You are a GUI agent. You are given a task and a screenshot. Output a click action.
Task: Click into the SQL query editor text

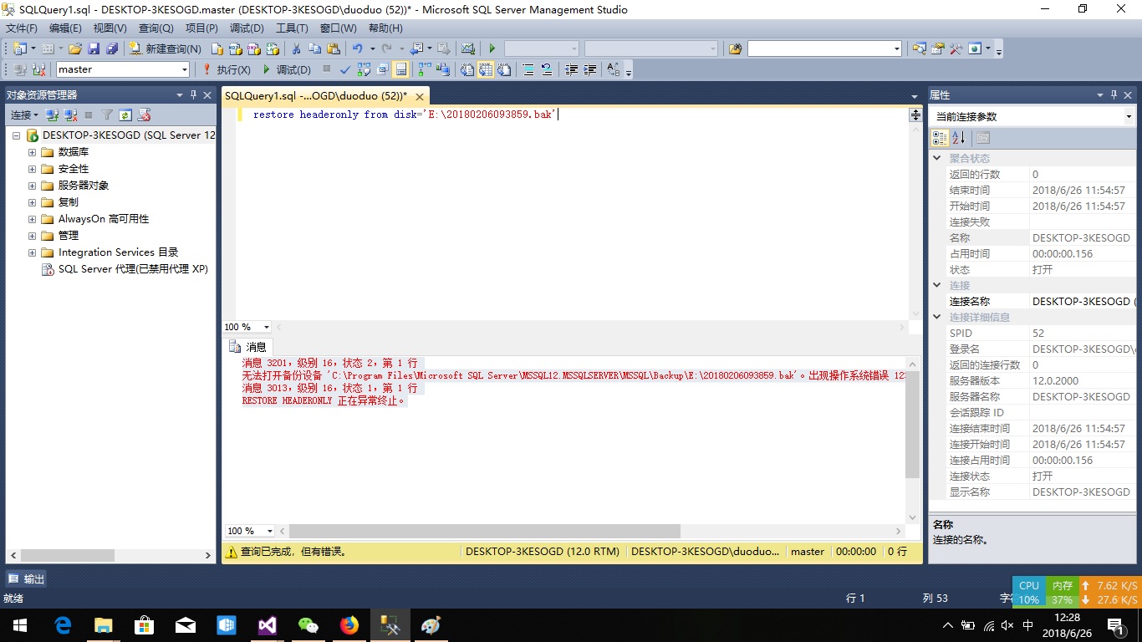click(405, 115)
